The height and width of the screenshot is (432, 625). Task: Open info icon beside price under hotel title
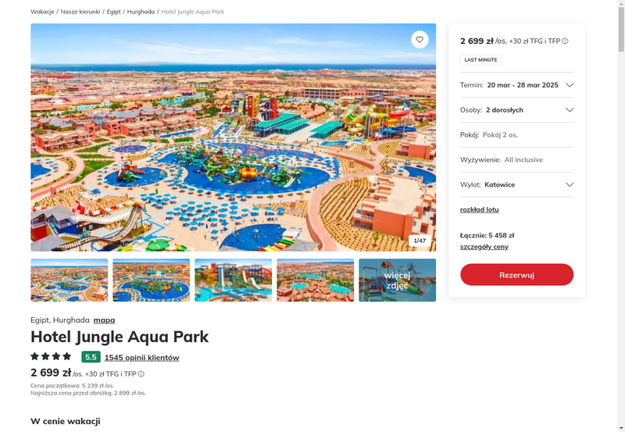(141, 374)
